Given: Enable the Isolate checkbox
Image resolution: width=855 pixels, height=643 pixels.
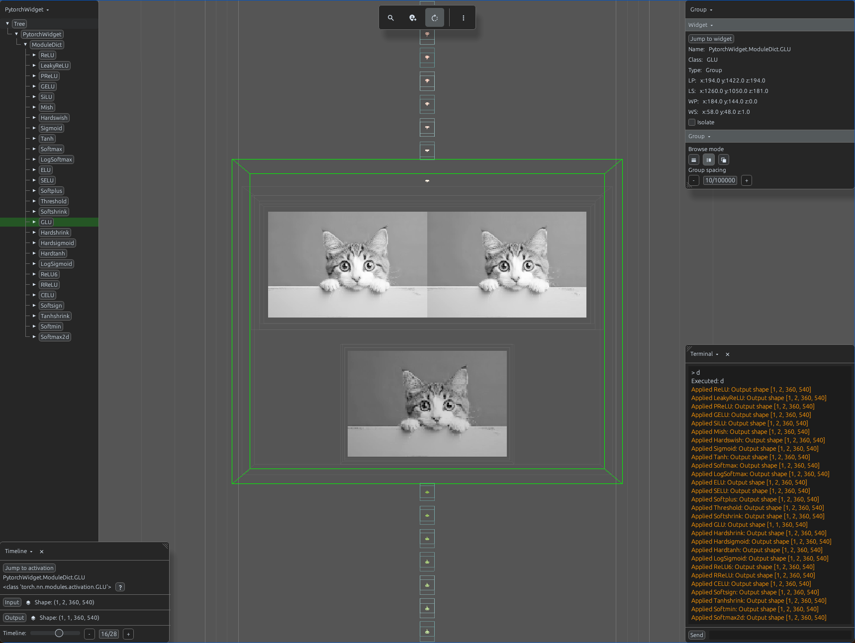Looking at the screenshot, I should point(692,122).
